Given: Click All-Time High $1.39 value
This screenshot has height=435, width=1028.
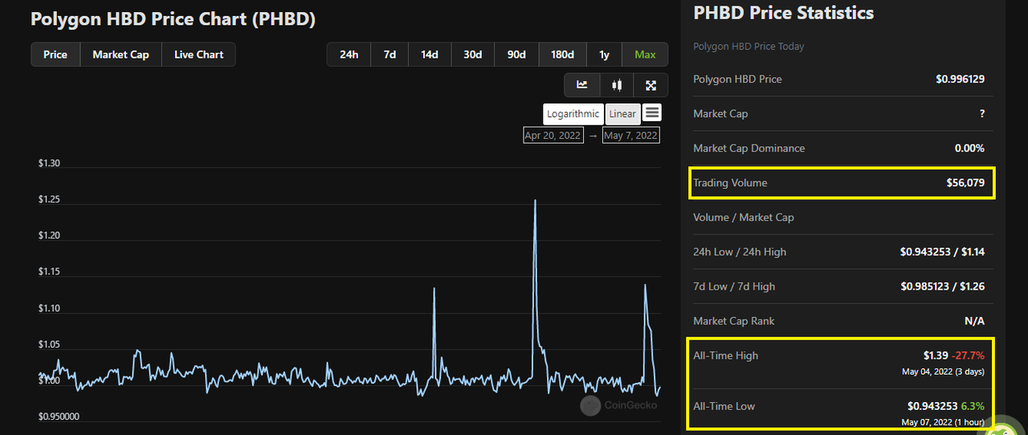Looking at the screenshot, I should (936, 355).
